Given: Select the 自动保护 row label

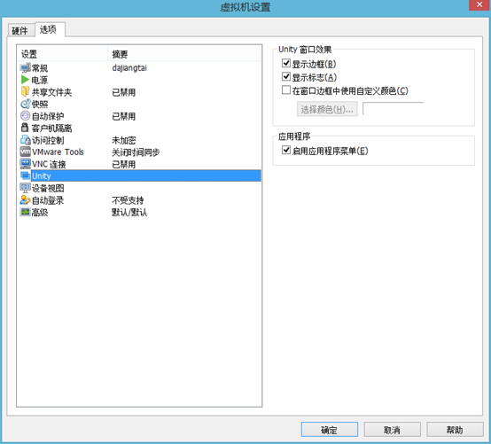Looking at the screenshot, I should pos(48,116).
